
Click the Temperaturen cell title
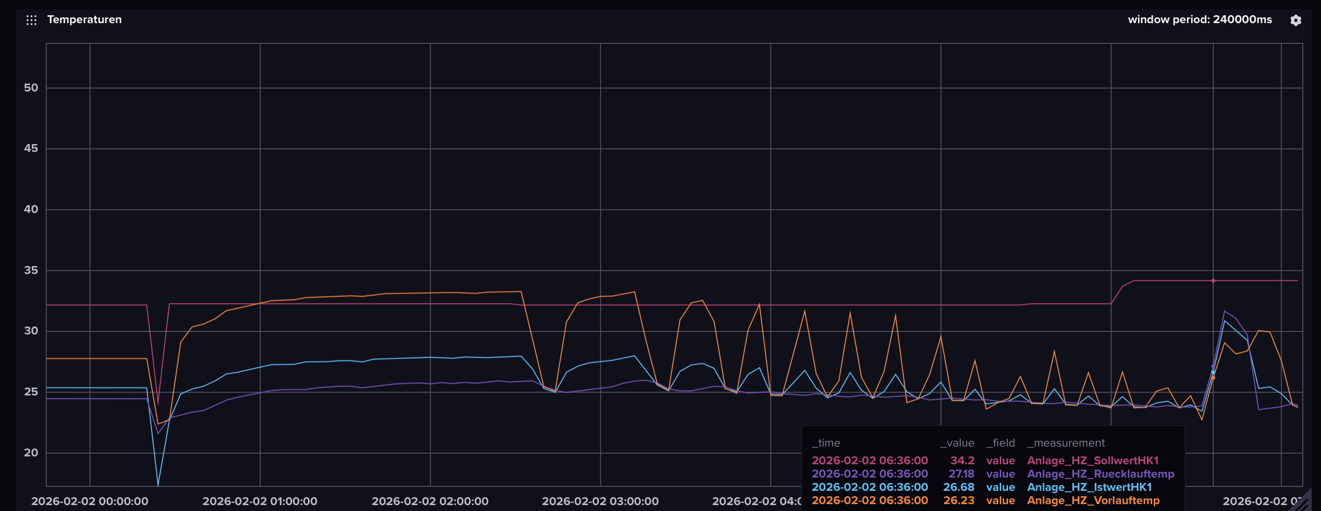(x=85, y=20)
